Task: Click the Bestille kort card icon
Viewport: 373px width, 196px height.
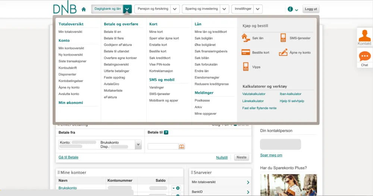Action: [245, 52]
